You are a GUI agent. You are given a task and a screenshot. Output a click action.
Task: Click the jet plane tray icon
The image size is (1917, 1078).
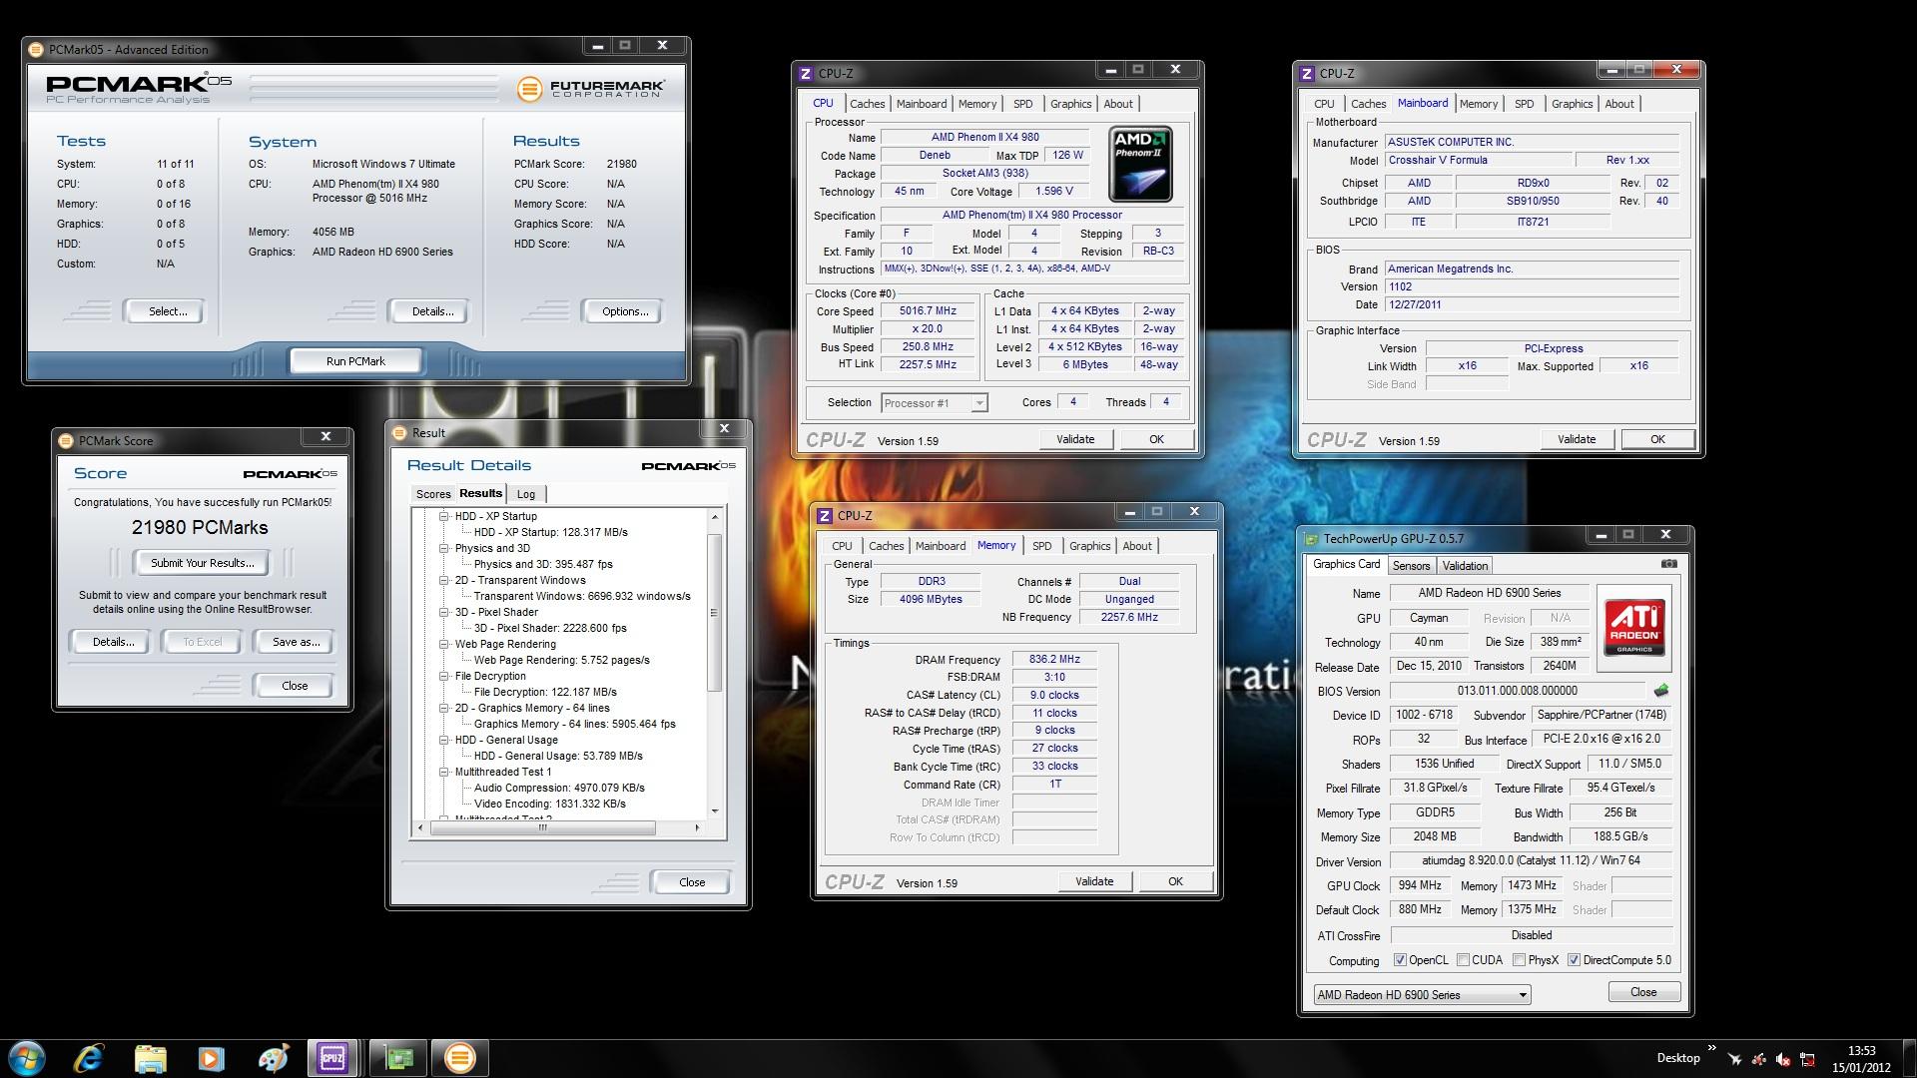pyautogui.click(x=1735, y=1059)
